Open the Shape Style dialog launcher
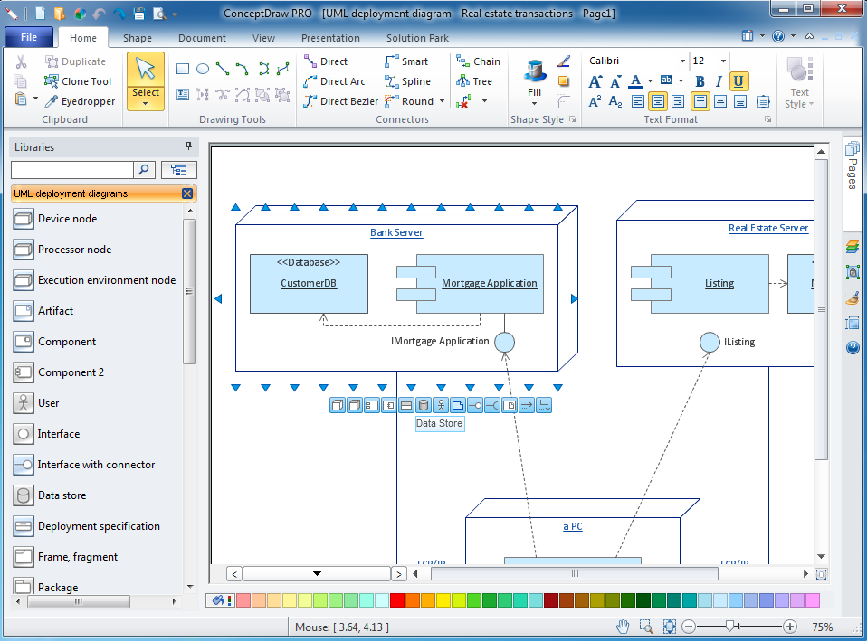867x641 pixels. coord(572,119)
